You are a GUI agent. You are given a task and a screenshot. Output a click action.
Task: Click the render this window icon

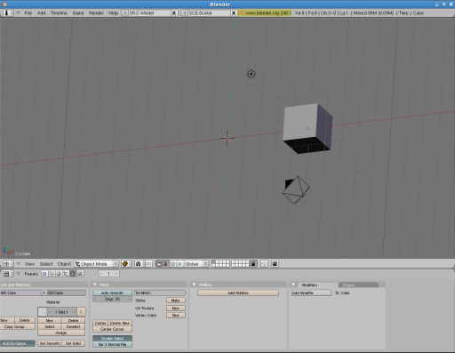pos(275,264)
